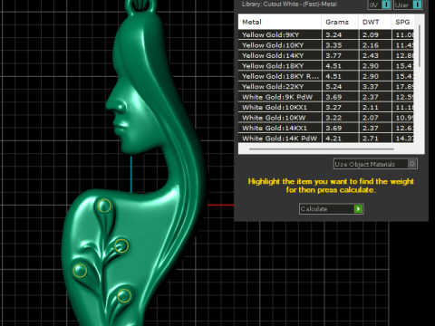Sort by the Grams column header

340,22
